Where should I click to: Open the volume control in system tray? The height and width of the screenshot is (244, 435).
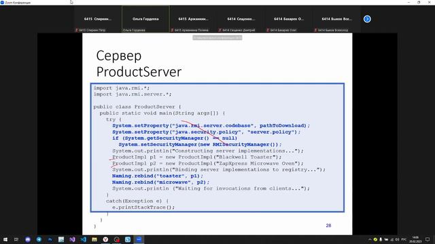pos(397,239)
